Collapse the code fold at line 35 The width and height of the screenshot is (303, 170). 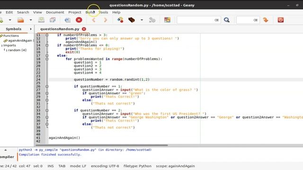click(47, 117)
